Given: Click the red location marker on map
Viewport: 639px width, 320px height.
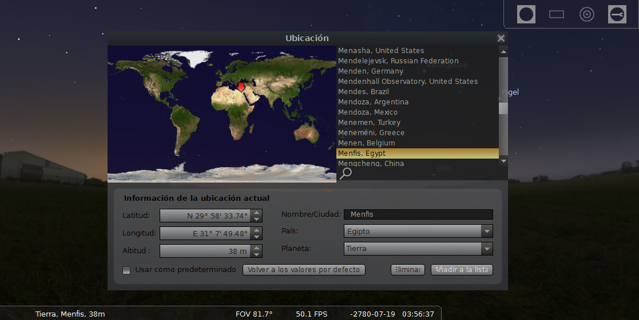Looking at the screenshot, I should tap(241, 87).
